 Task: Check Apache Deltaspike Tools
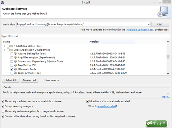pos(12,54)
